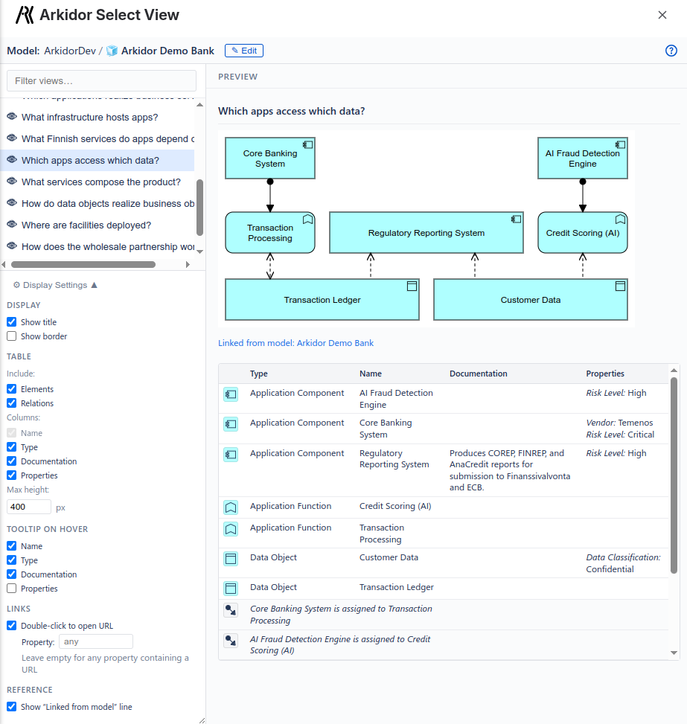
Task: Click component icon in AI Fraud Detection Engine row
Action: click(231, 394)
